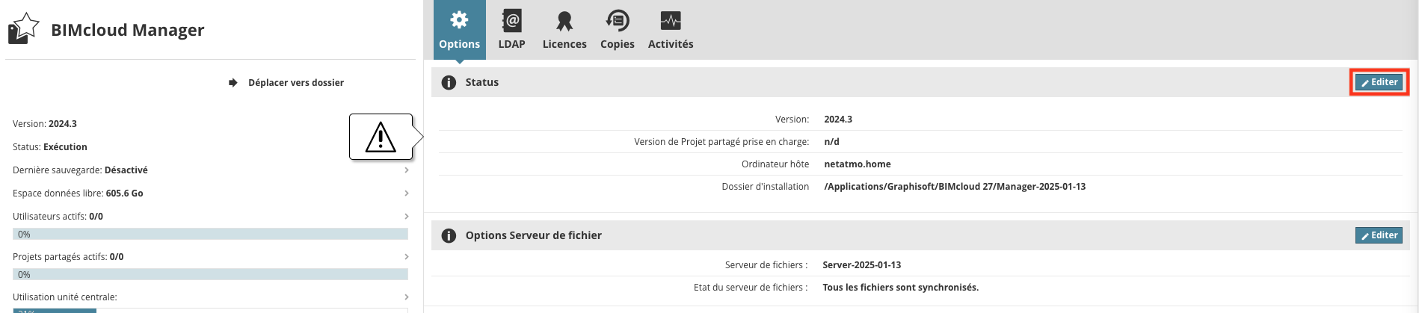Viewport: 1419px width, 313px height.
Task: Click Editer button in Status section
Action: tap(1379, 82)
